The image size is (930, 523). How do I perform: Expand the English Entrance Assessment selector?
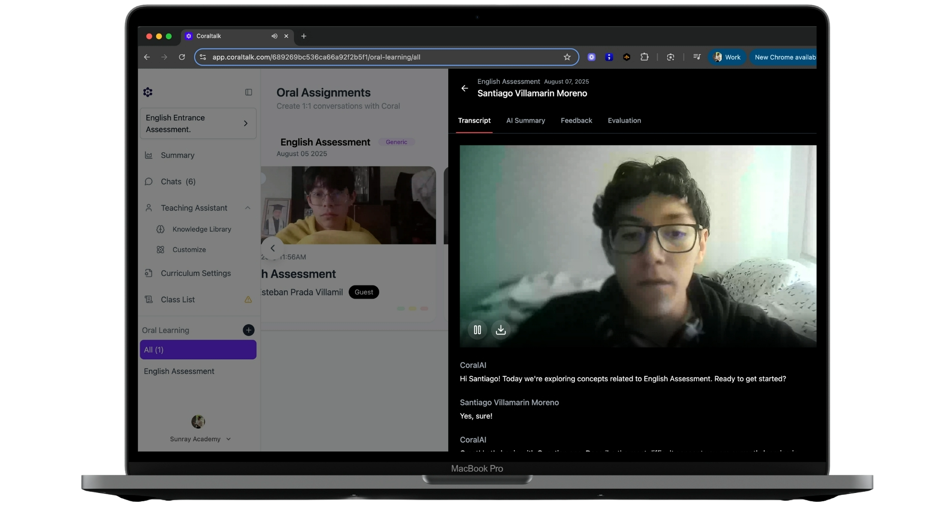(246, 123)
